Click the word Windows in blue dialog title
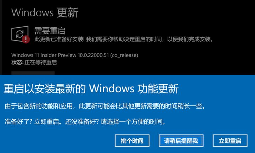Viewport: 255px width, 153px height. pos(112,88)
